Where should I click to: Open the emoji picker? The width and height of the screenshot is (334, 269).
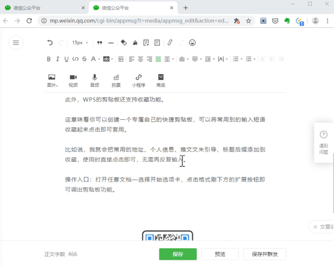click(x=192, y=42)
